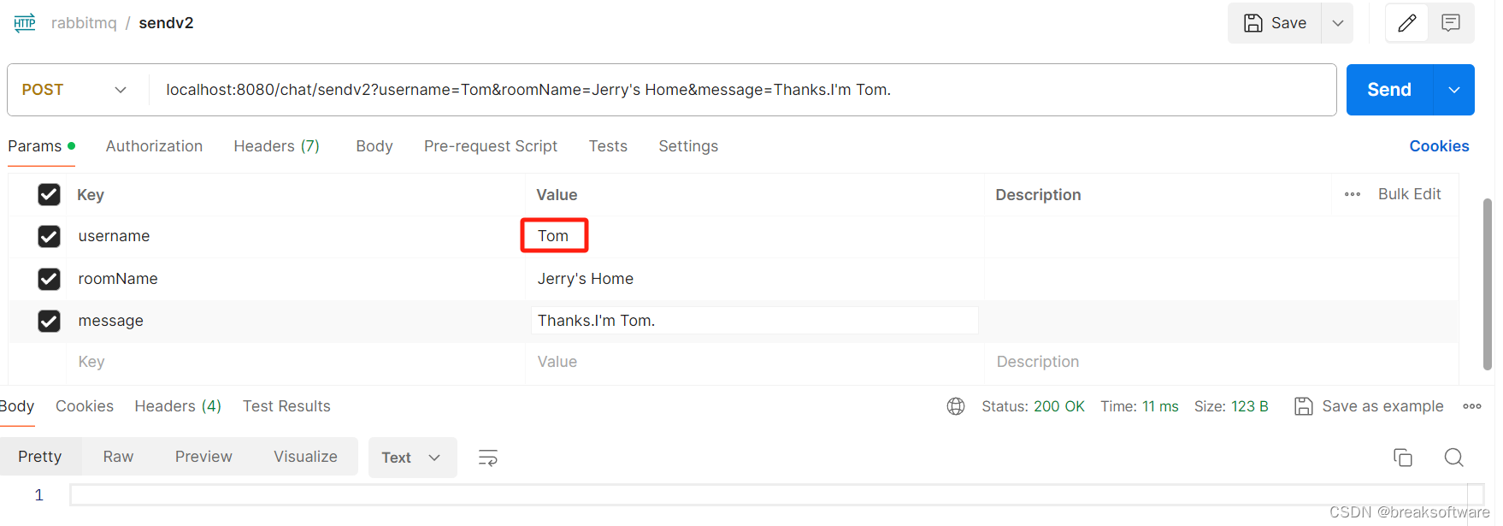
Task: Open the Pre-request Script tab
Action: coord(491,146)
